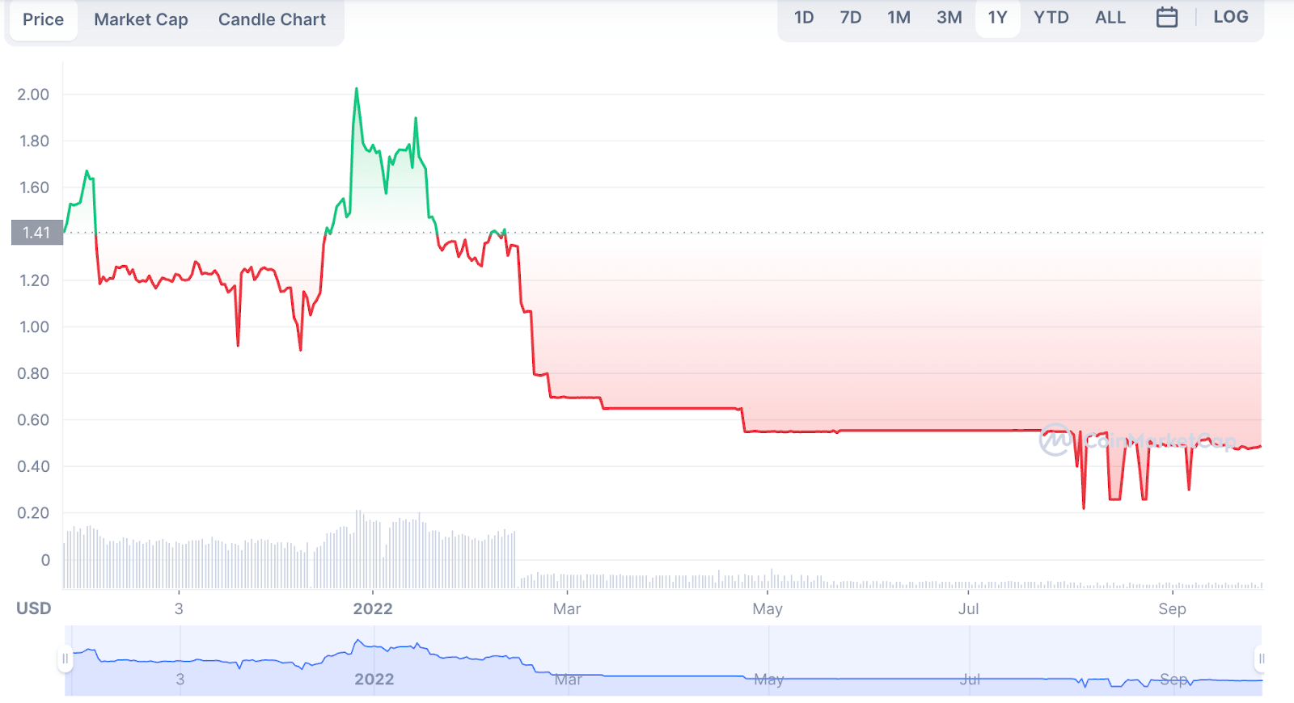
Task: Click the 1.41 price marker label
Action: (x=36, y=233)
